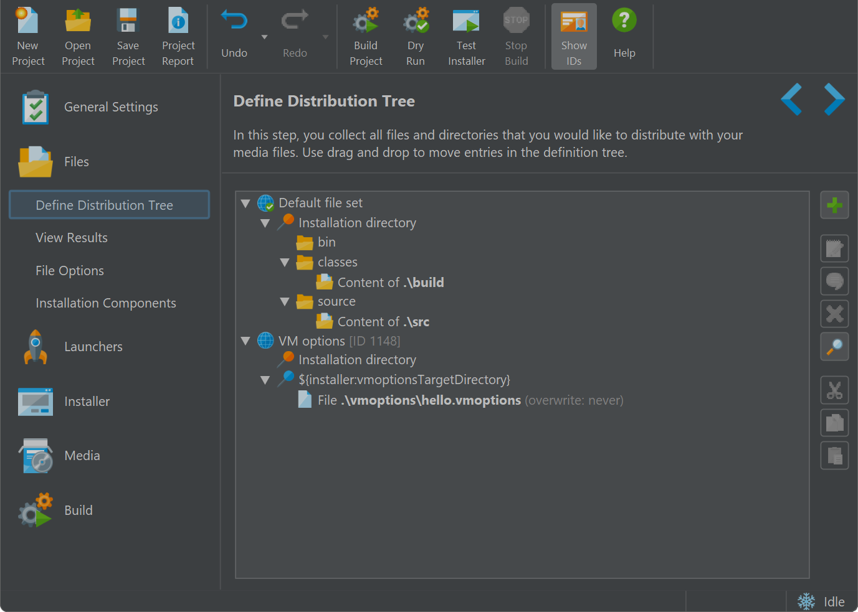Select Content of .\build entry
The height and width of the screenshot is (612, 858).
tap(380, 282)
